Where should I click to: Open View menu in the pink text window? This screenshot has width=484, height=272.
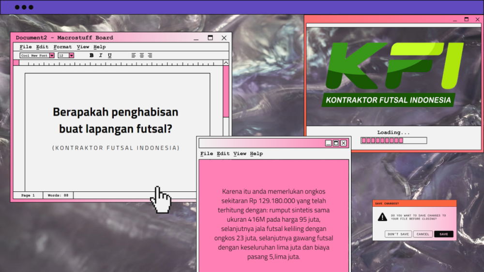pyautogui.click(x=240, y=154)
